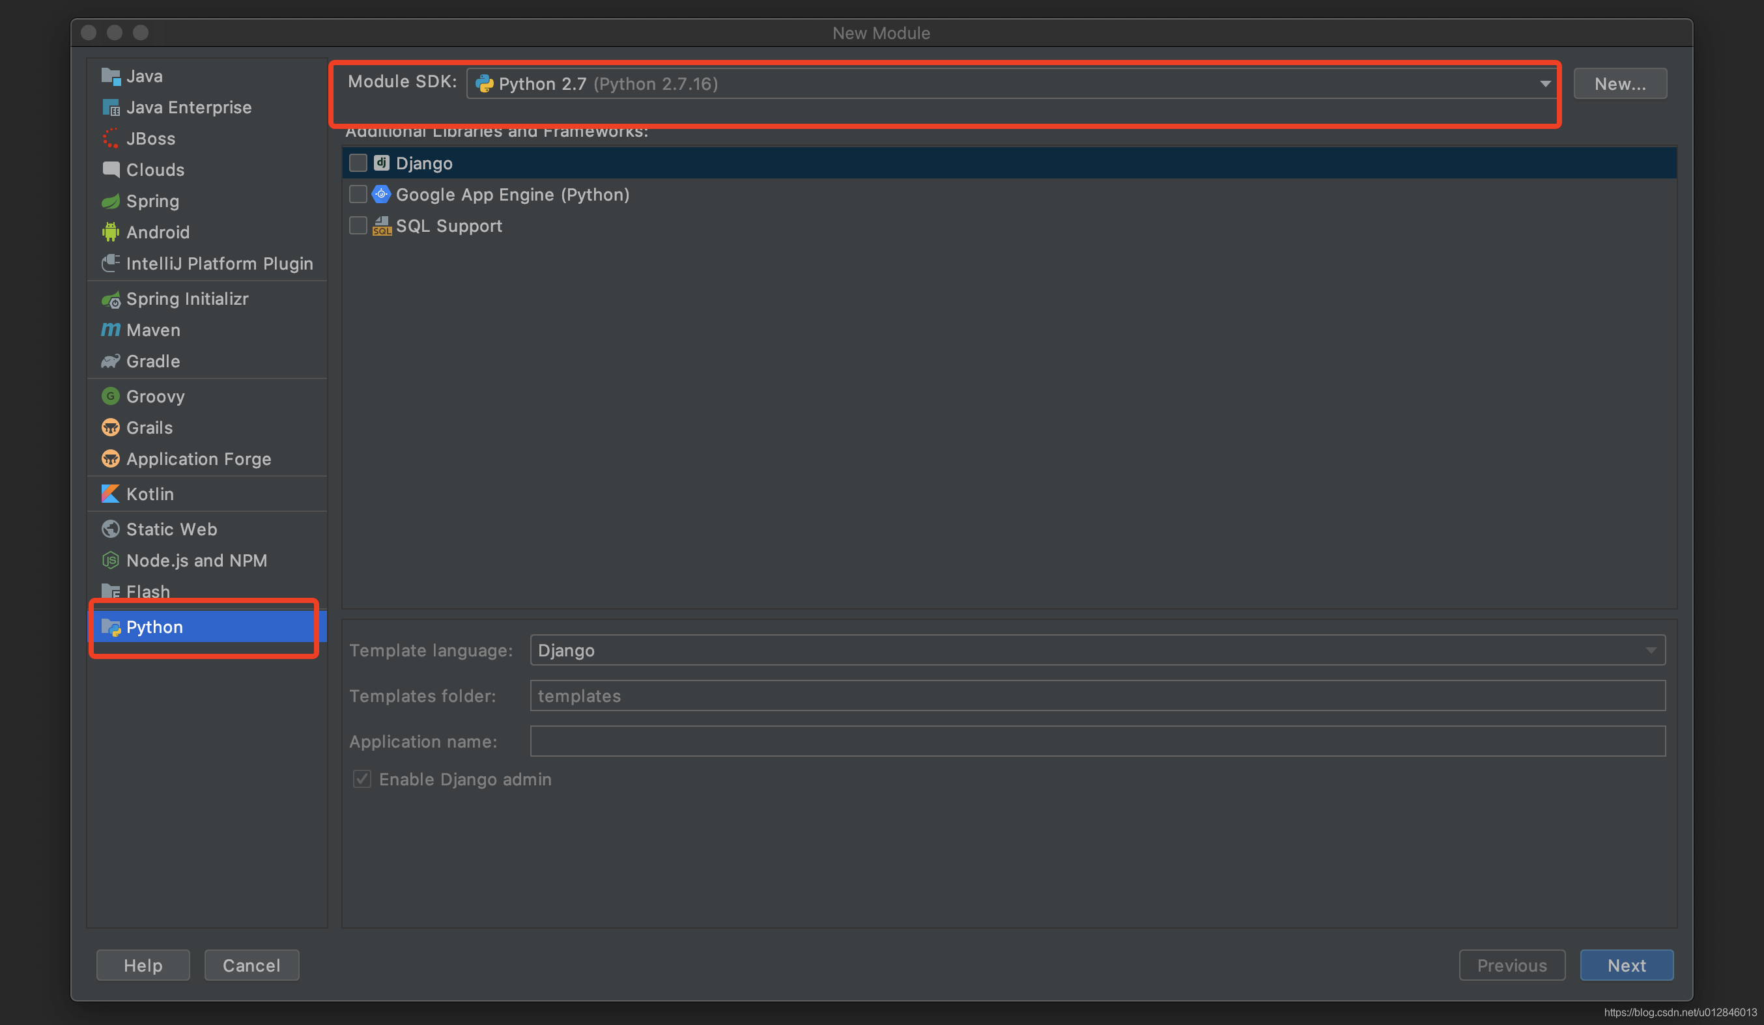Viewport: 1764px width, 1025px height.
Task: Click the Templates folder input field
Action: pos(1098,696)
